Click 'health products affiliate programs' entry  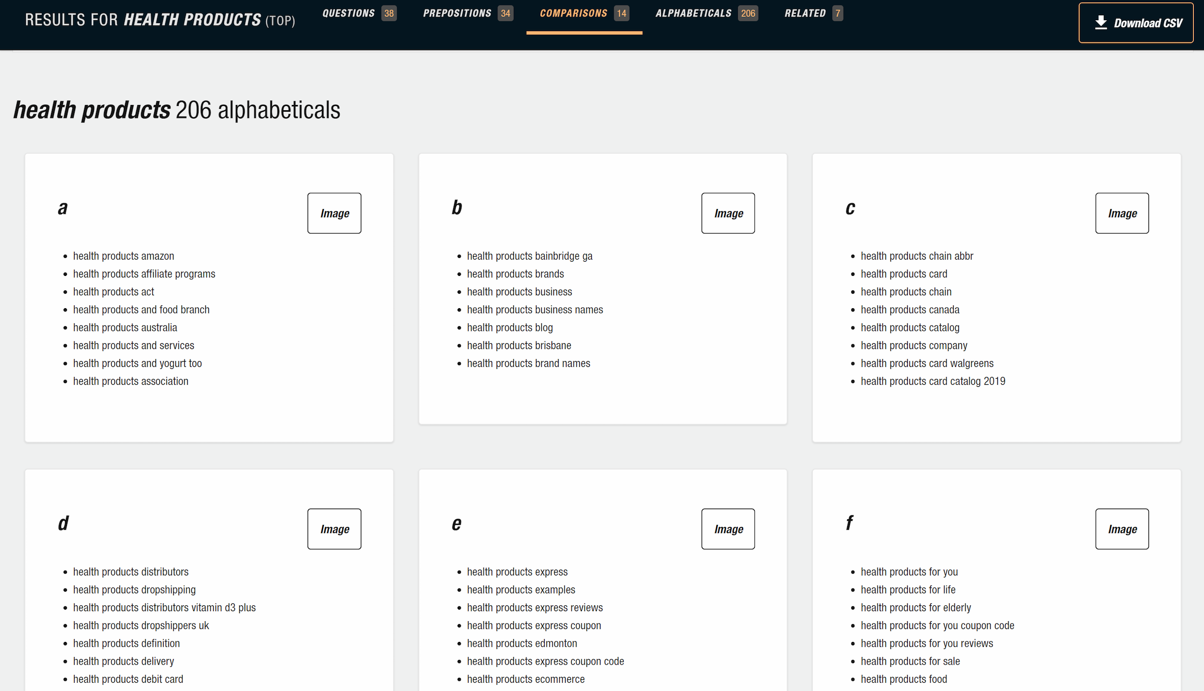click(144, 274)
